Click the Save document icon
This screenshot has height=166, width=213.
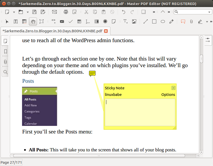(x=35, y=12)
